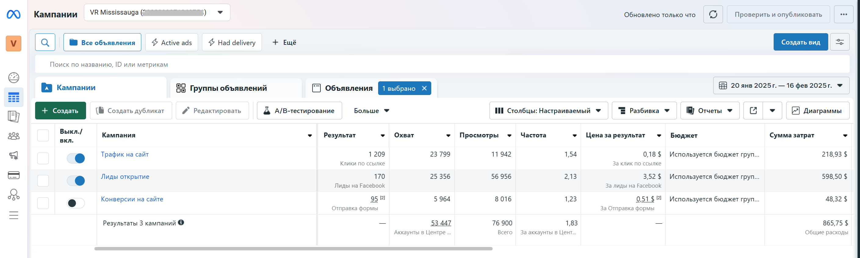The width and height of the screenshot is (860, 258).
Task: Open the magnifier search icon button
Action: pyautogui.click(x=45, y=42)
